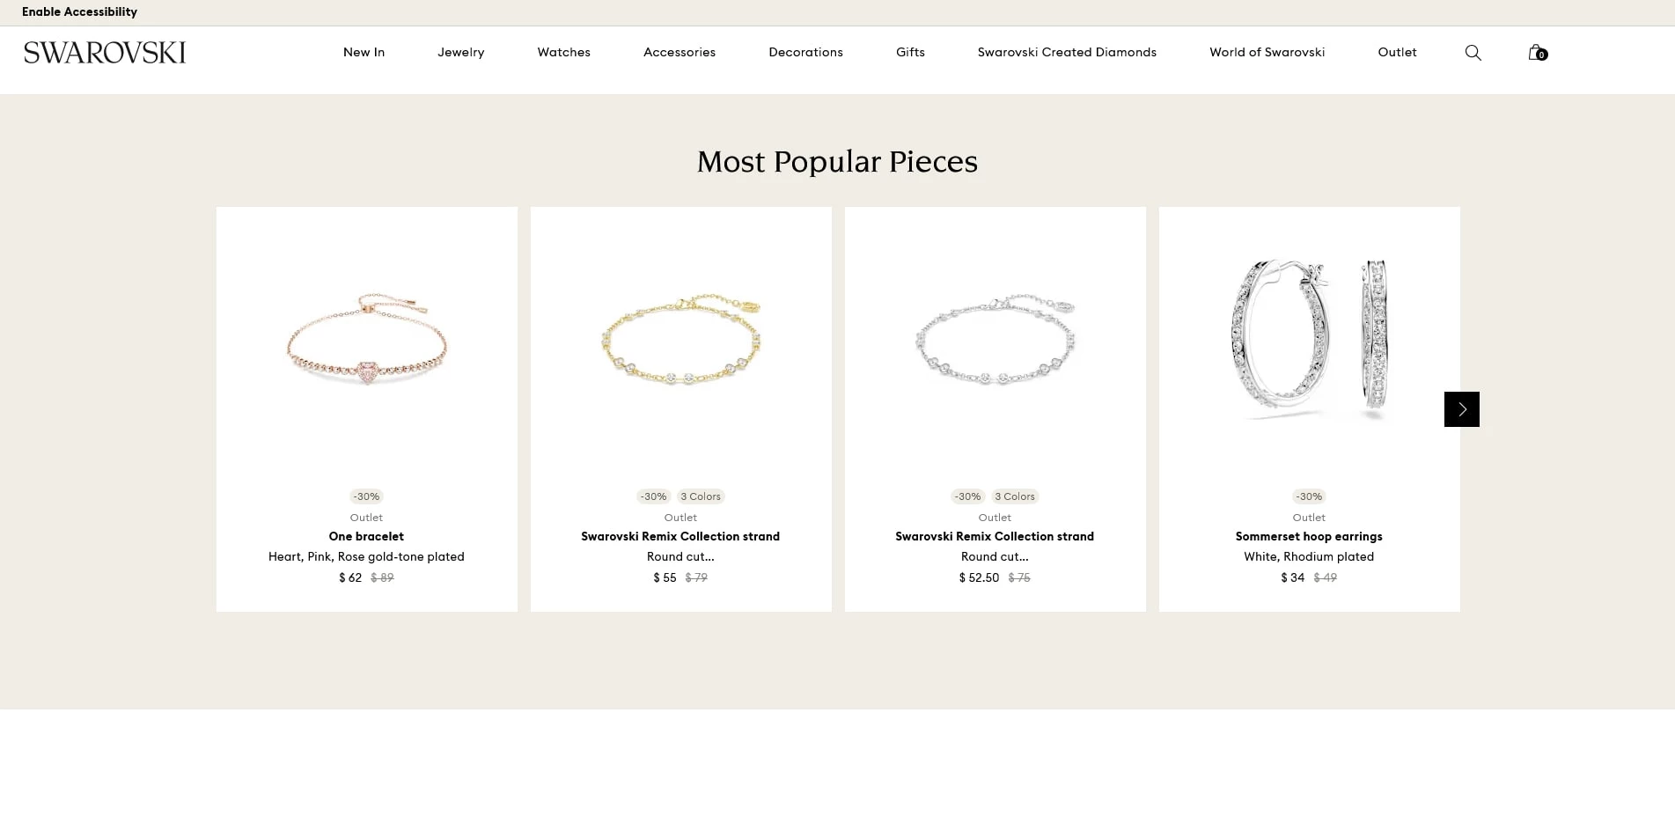Open the Jewelry menu
Image resolution: width=1675 pixels, height=816 pixels.
(460, 52)
